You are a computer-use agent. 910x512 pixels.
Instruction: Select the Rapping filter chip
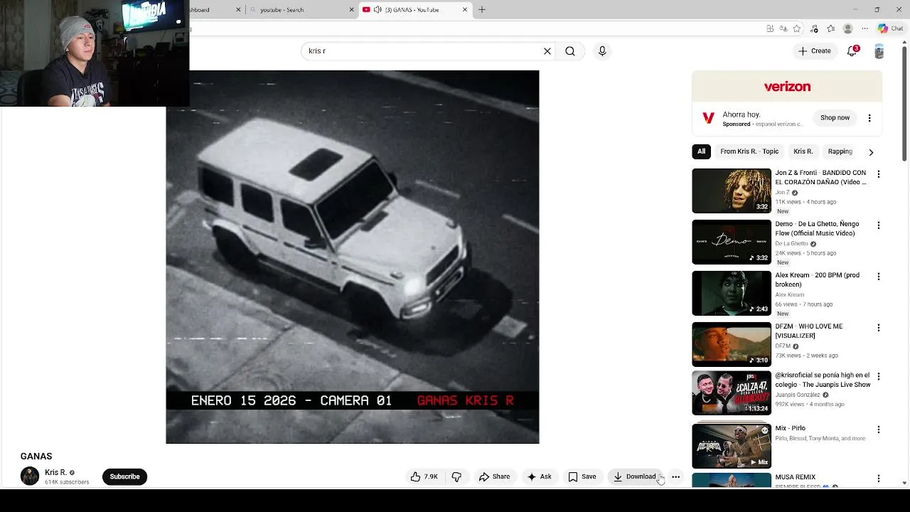click(840, 151)
